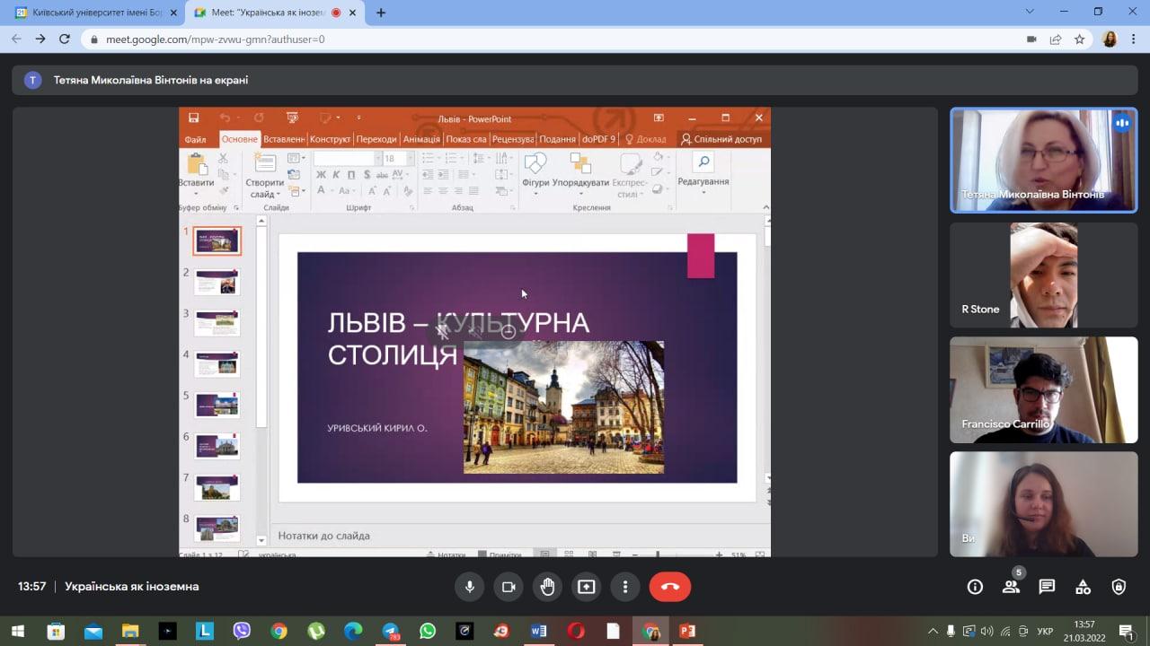The image size is (1150, 646).
Task: Open Meet more options menu
Action: (625, 587)
